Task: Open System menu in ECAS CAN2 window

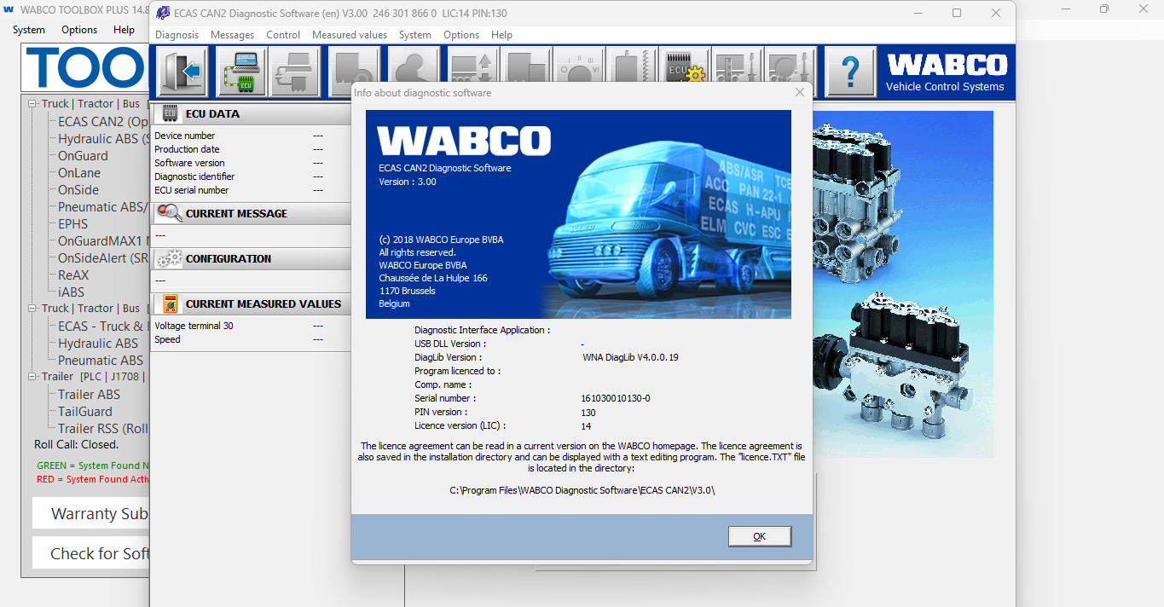Action: pos(415,35)
